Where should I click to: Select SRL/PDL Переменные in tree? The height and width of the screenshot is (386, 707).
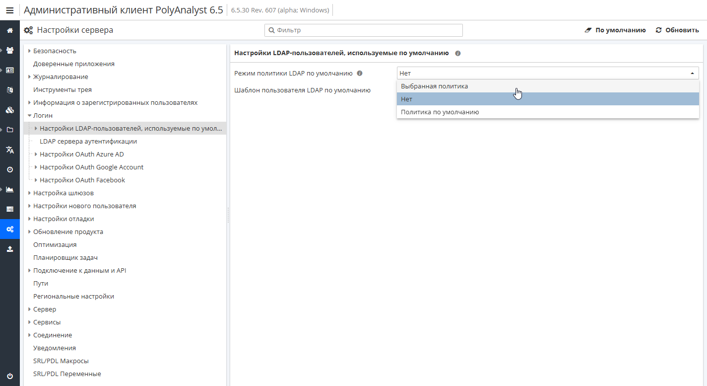67,374
